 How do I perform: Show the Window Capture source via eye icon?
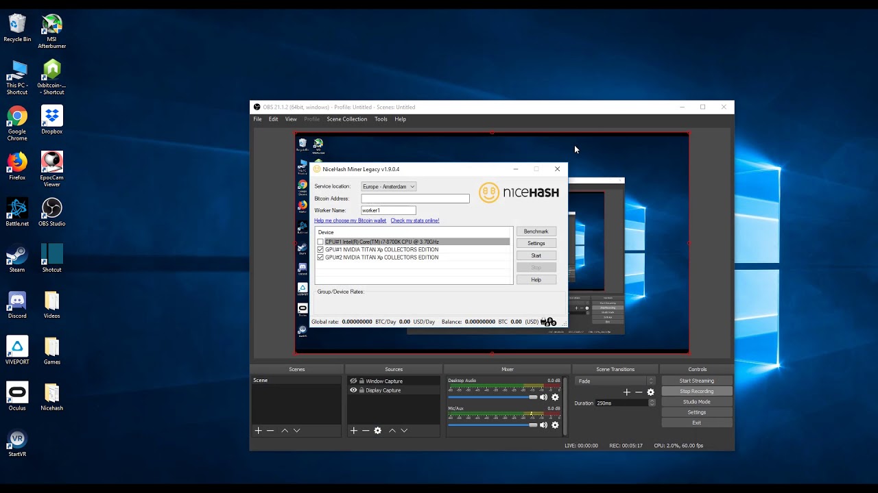click(353, 381)
